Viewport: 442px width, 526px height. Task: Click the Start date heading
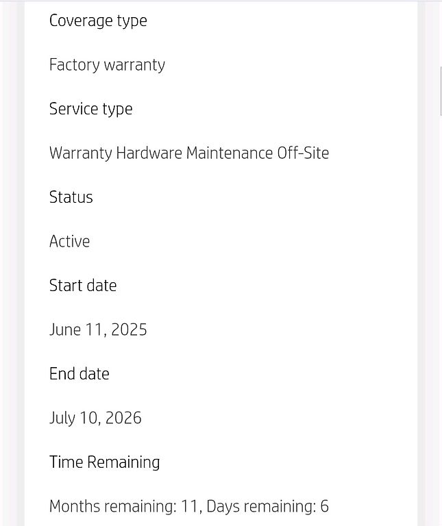pyautogui.click(x=83, y=286)
